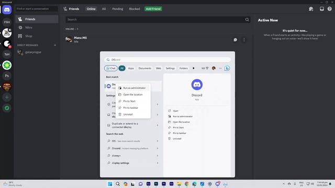
Task: Open File Explorer from the taskbar
Action: [x=179, y=184]
